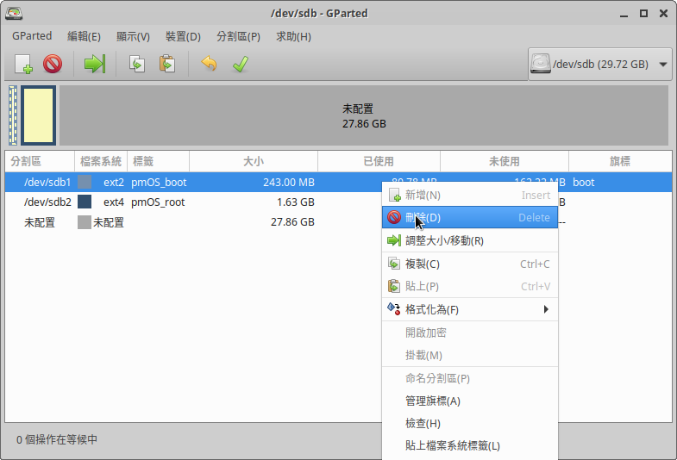Click the Apply all operations checkmark
The height and width of the screenshot is (460, 677).
[x=240, y=64]
